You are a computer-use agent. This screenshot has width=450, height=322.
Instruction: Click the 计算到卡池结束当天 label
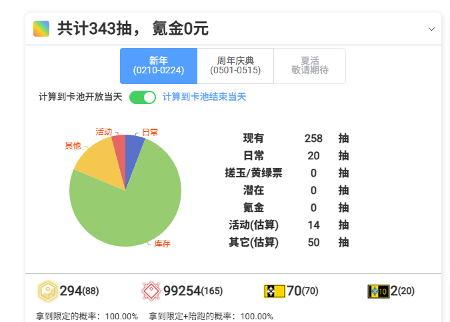point(205,97)
